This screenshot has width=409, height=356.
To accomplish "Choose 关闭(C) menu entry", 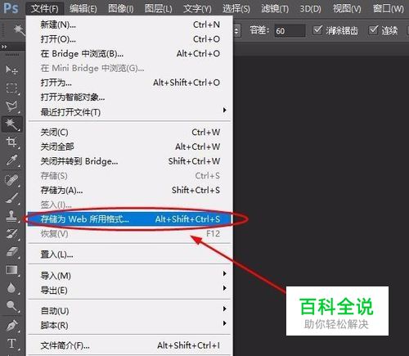I will click(129, 133).
